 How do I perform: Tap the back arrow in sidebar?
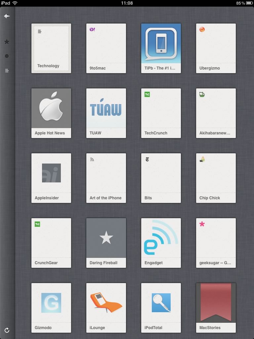[7, 16]
